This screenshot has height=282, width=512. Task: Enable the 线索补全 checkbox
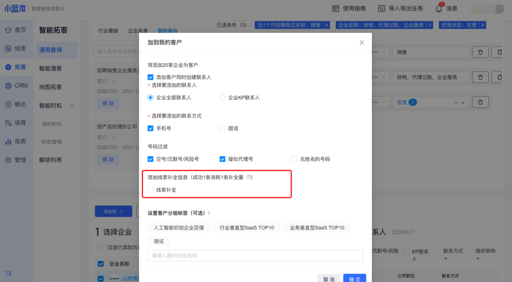click(x=150, y=190)
